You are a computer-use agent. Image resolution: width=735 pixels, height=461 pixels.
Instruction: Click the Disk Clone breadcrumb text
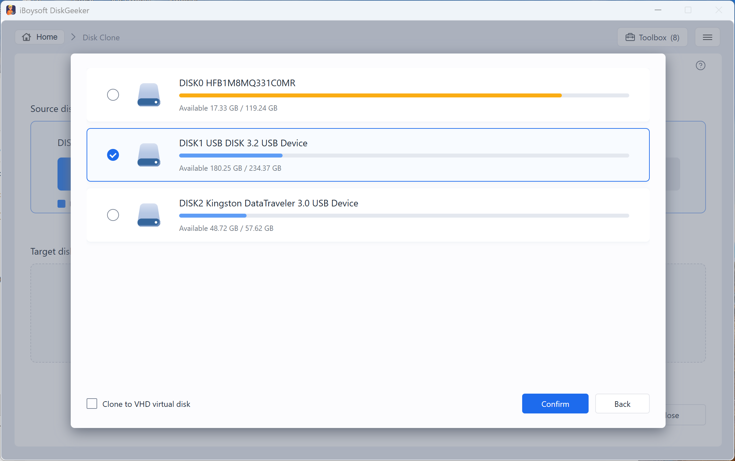coord(101,37)
